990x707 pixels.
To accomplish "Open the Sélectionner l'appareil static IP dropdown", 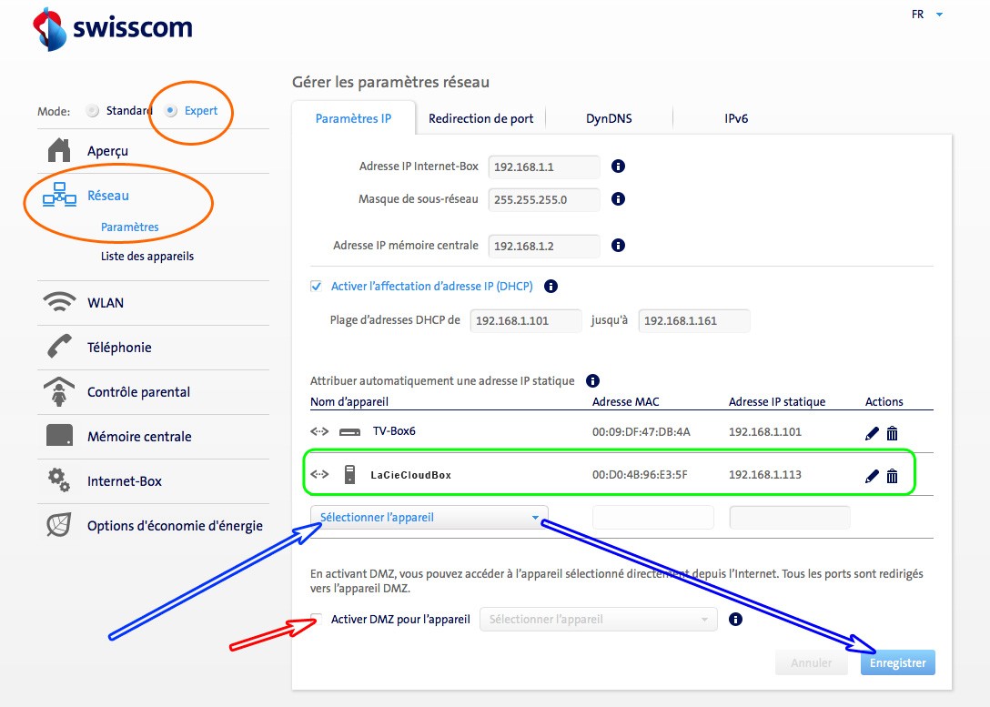I will pos(429,518).
